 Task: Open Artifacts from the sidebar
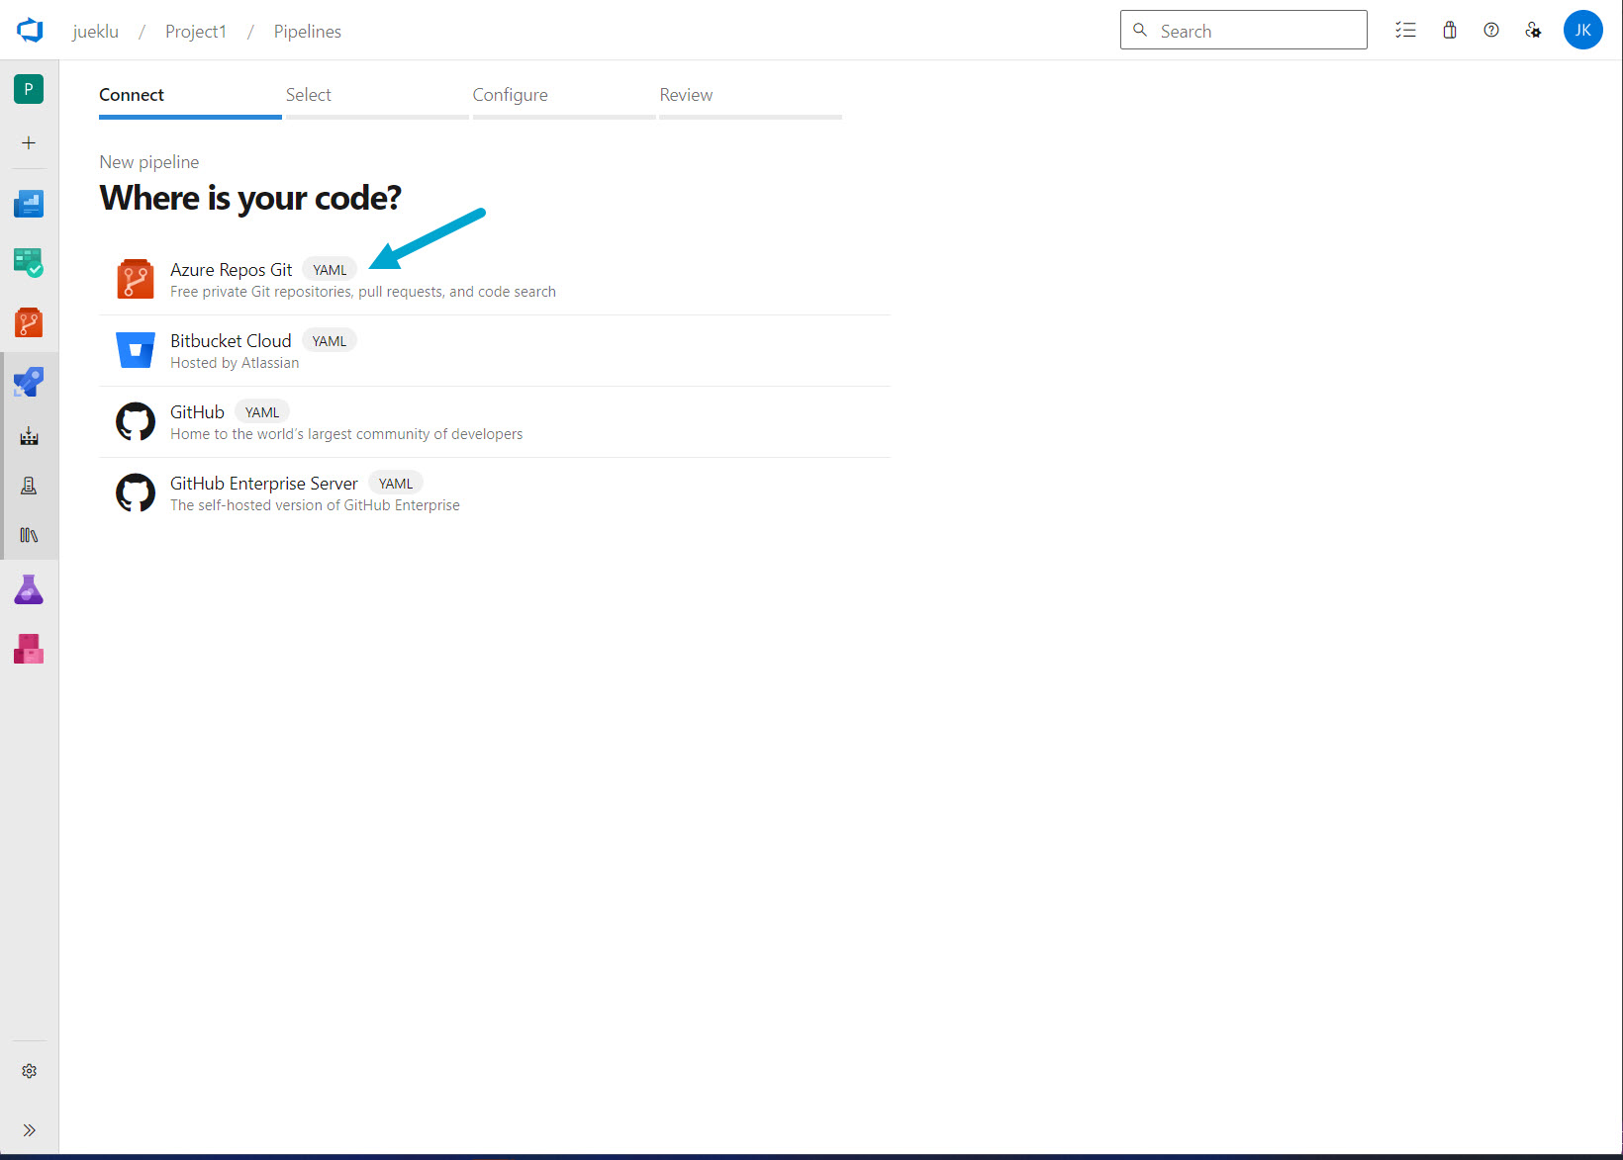[29, 649]
